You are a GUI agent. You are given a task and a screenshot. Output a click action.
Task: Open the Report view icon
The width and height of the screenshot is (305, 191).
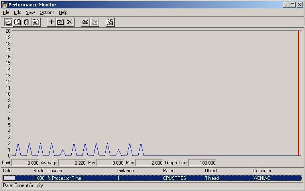36,22
